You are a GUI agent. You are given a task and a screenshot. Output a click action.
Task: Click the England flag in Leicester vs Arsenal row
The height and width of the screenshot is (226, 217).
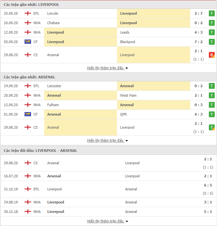[x=28, y=86]
